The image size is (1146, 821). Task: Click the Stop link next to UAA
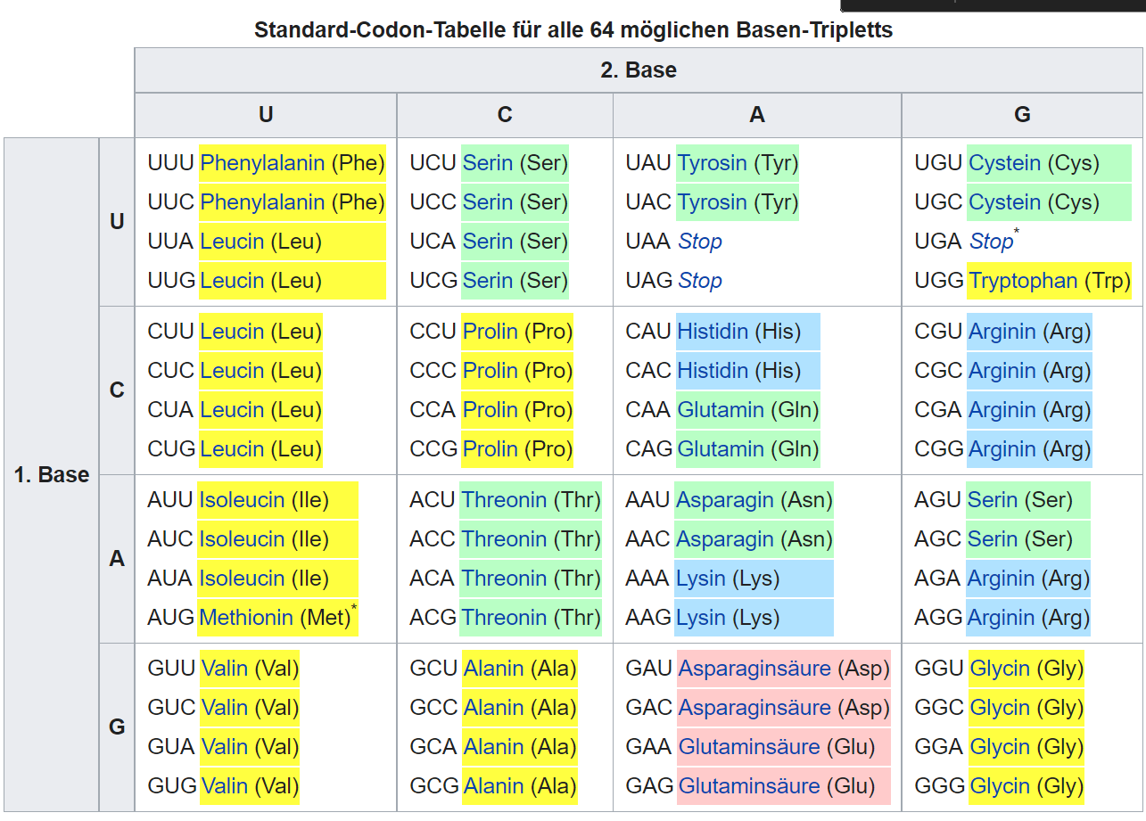699,242
